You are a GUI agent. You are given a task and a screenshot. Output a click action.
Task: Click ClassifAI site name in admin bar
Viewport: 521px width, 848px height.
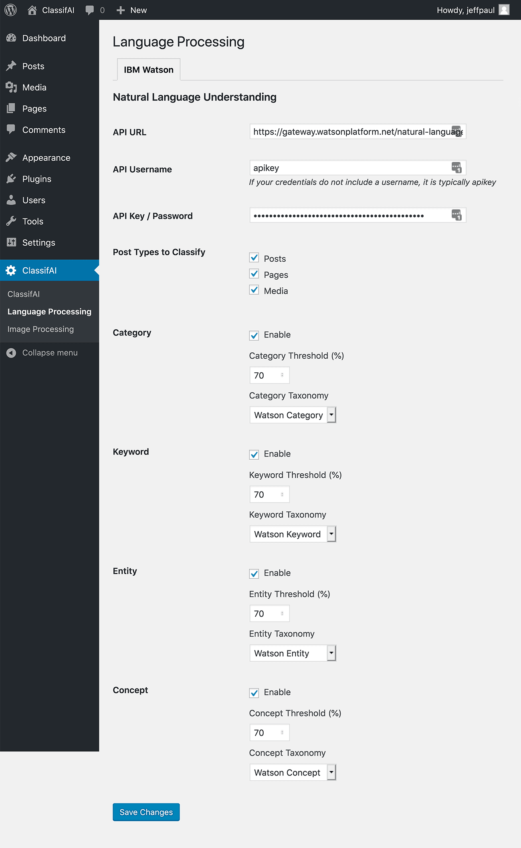click(x=59, y=10)
